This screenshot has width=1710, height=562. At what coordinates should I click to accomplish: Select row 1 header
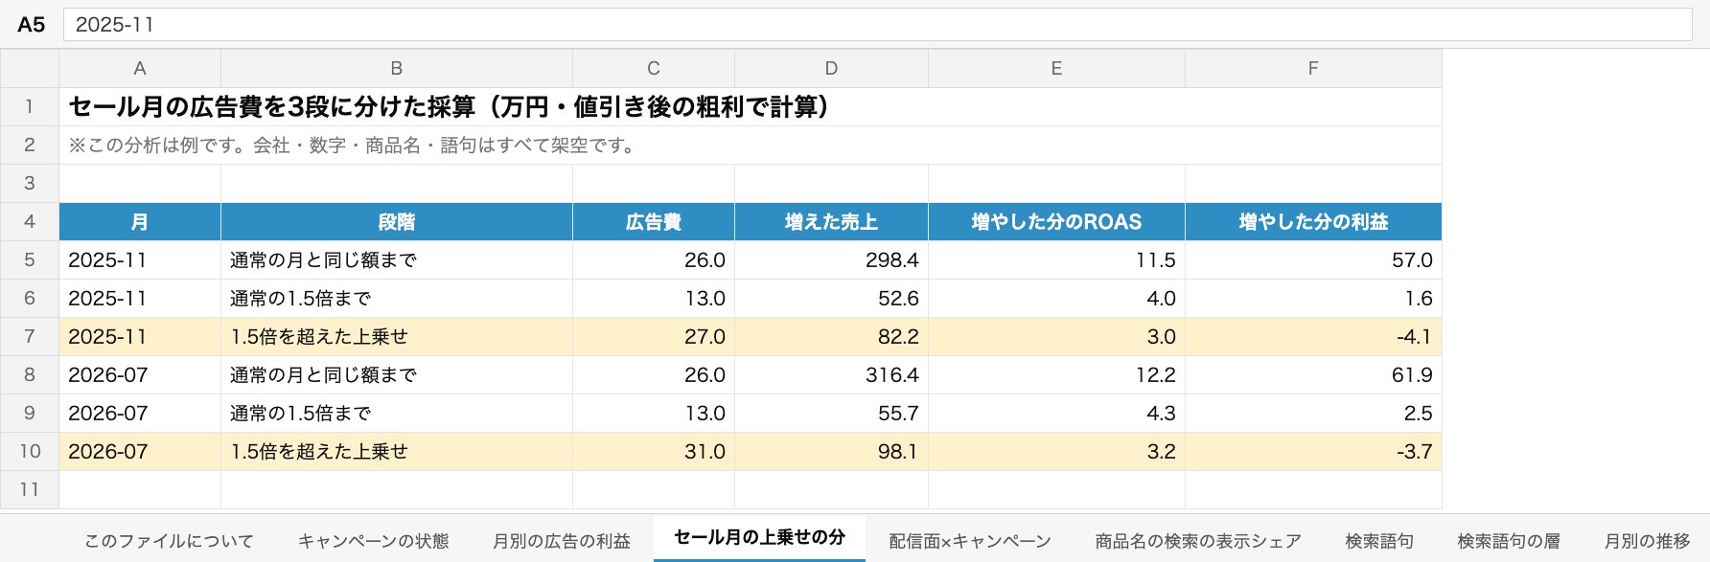point(30,107)
